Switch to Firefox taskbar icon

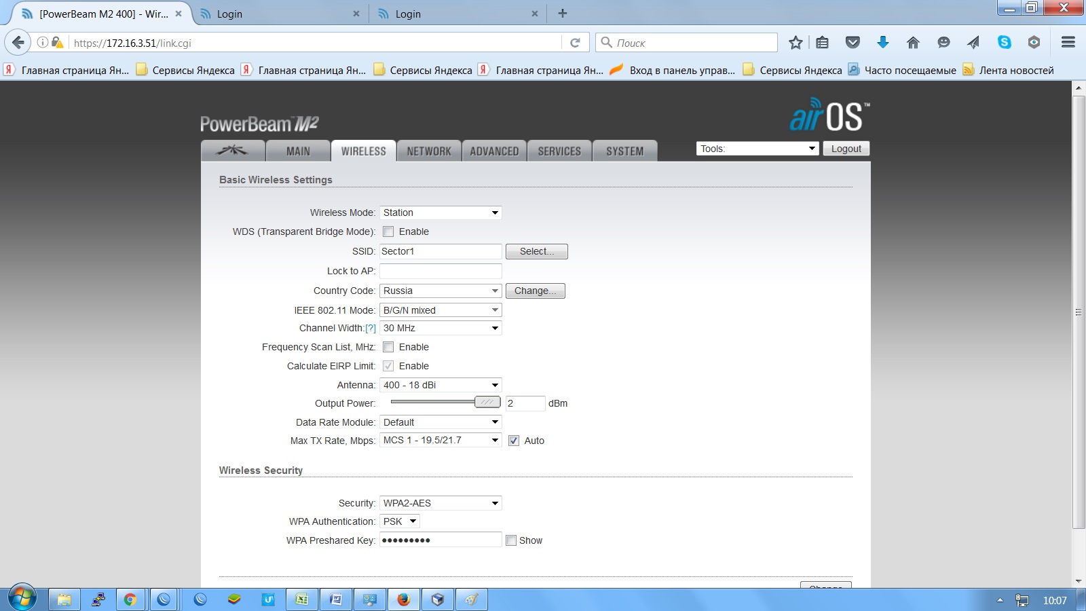pyautogui.click(x=403, y=599)
